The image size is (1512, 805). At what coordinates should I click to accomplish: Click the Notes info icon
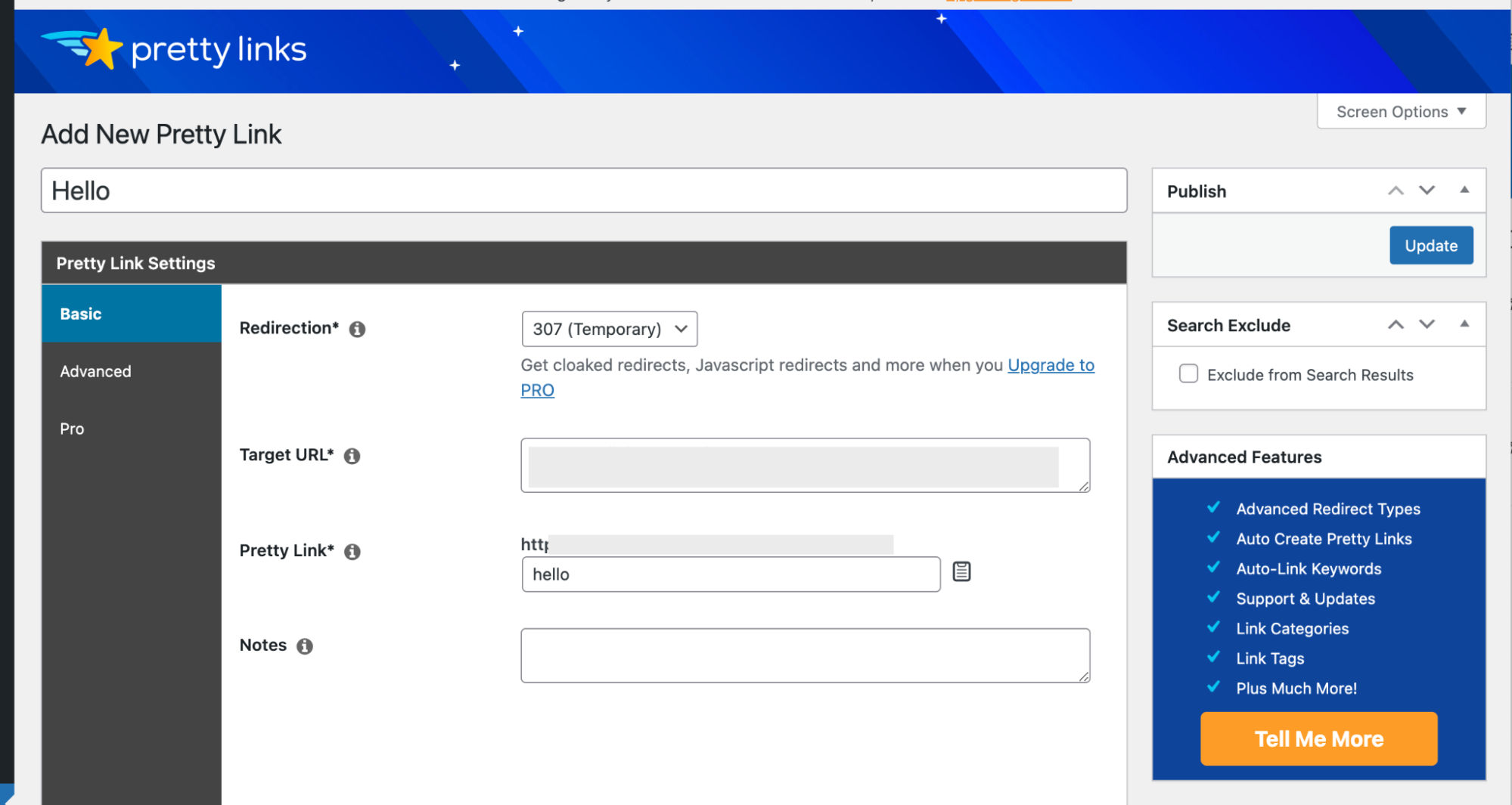click(x=304, y=646)
